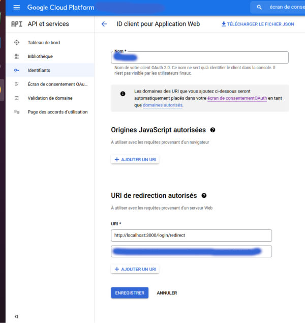Click the Validation de domaine icon
The width and height of the screenshot is (305, 323).
[16, 98]
